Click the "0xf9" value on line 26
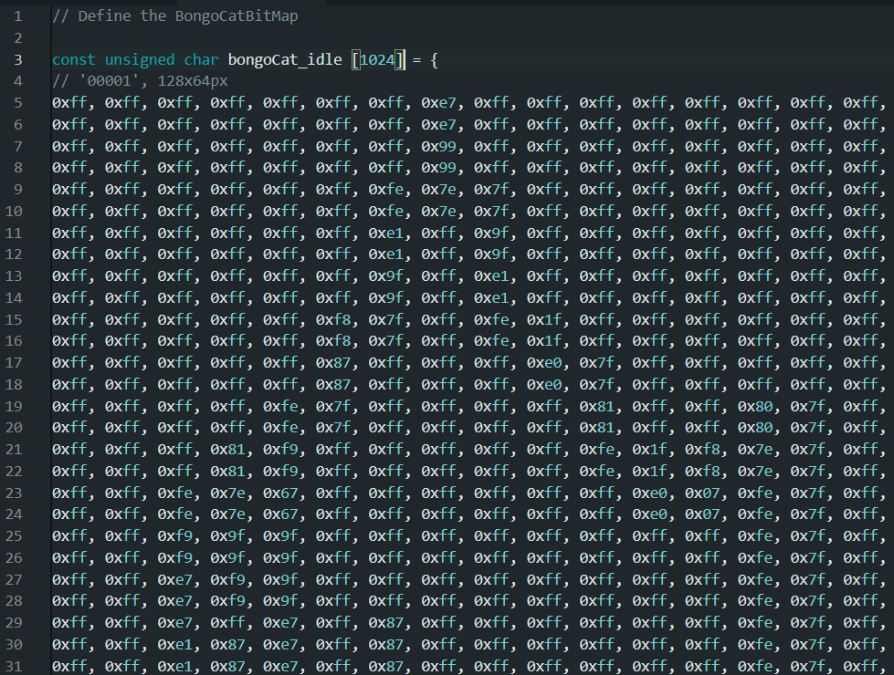This screenshot has height=675, width=894. tap(175, 557)
